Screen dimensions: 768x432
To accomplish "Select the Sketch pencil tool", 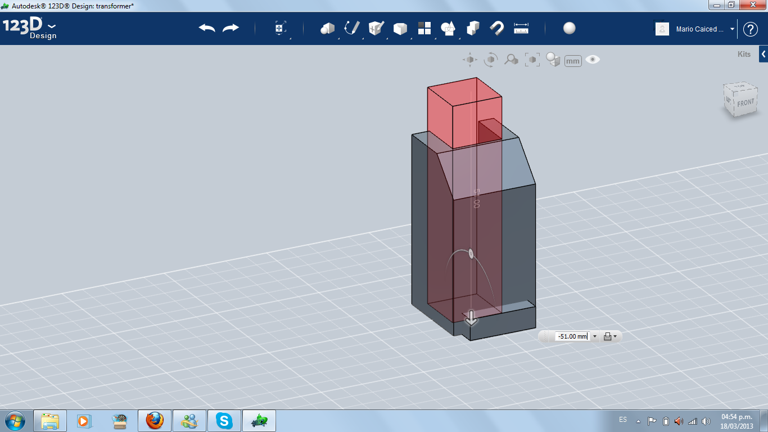I will 352,28.
